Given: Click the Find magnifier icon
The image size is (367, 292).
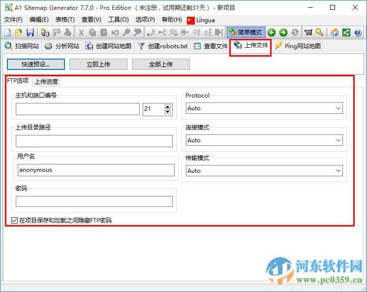Looking at the screenshot, I should click(x=126, y=32).
